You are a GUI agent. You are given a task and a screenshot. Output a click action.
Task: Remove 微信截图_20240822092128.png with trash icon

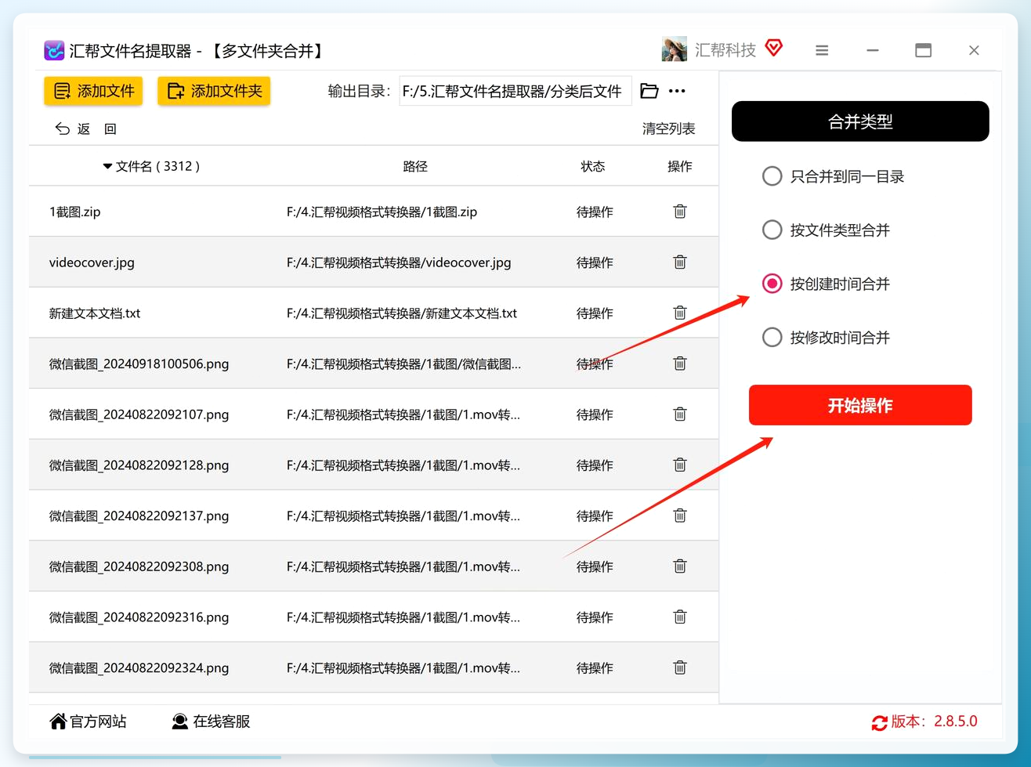pos(680,465)
